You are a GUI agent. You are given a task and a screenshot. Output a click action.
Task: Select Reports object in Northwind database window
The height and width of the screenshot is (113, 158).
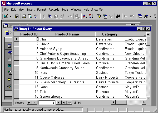[x=9, y=66]
